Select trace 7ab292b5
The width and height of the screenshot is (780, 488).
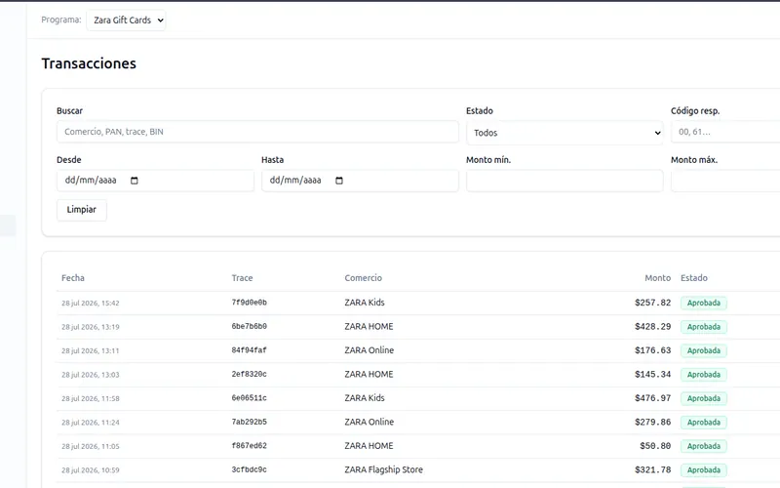pos(250,422)
